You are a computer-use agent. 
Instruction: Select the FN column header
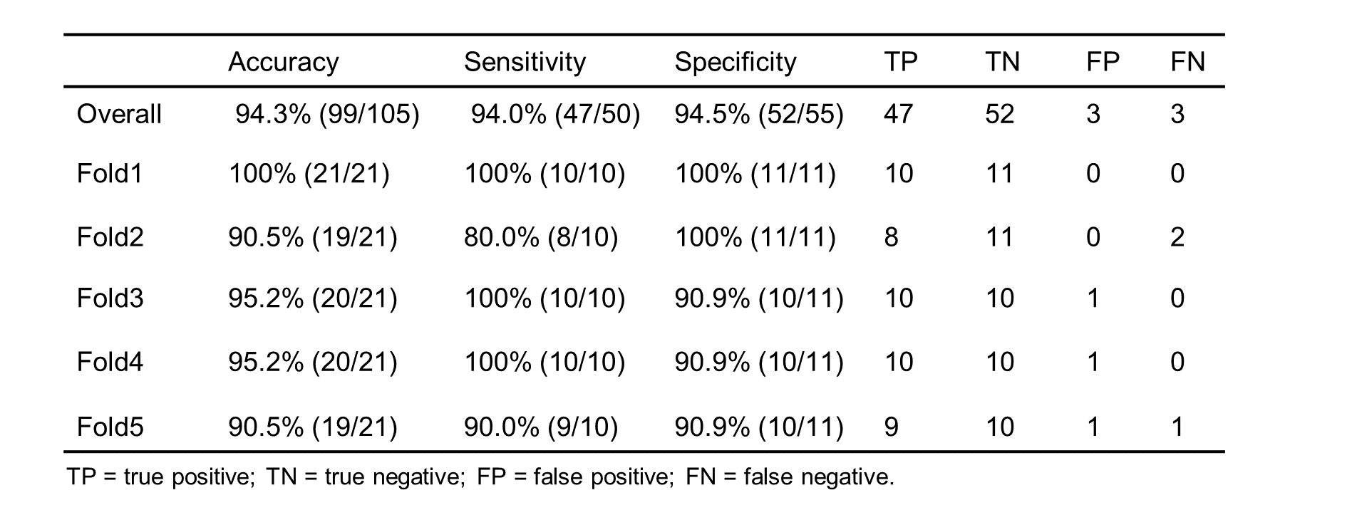(x=1187, y=63)
